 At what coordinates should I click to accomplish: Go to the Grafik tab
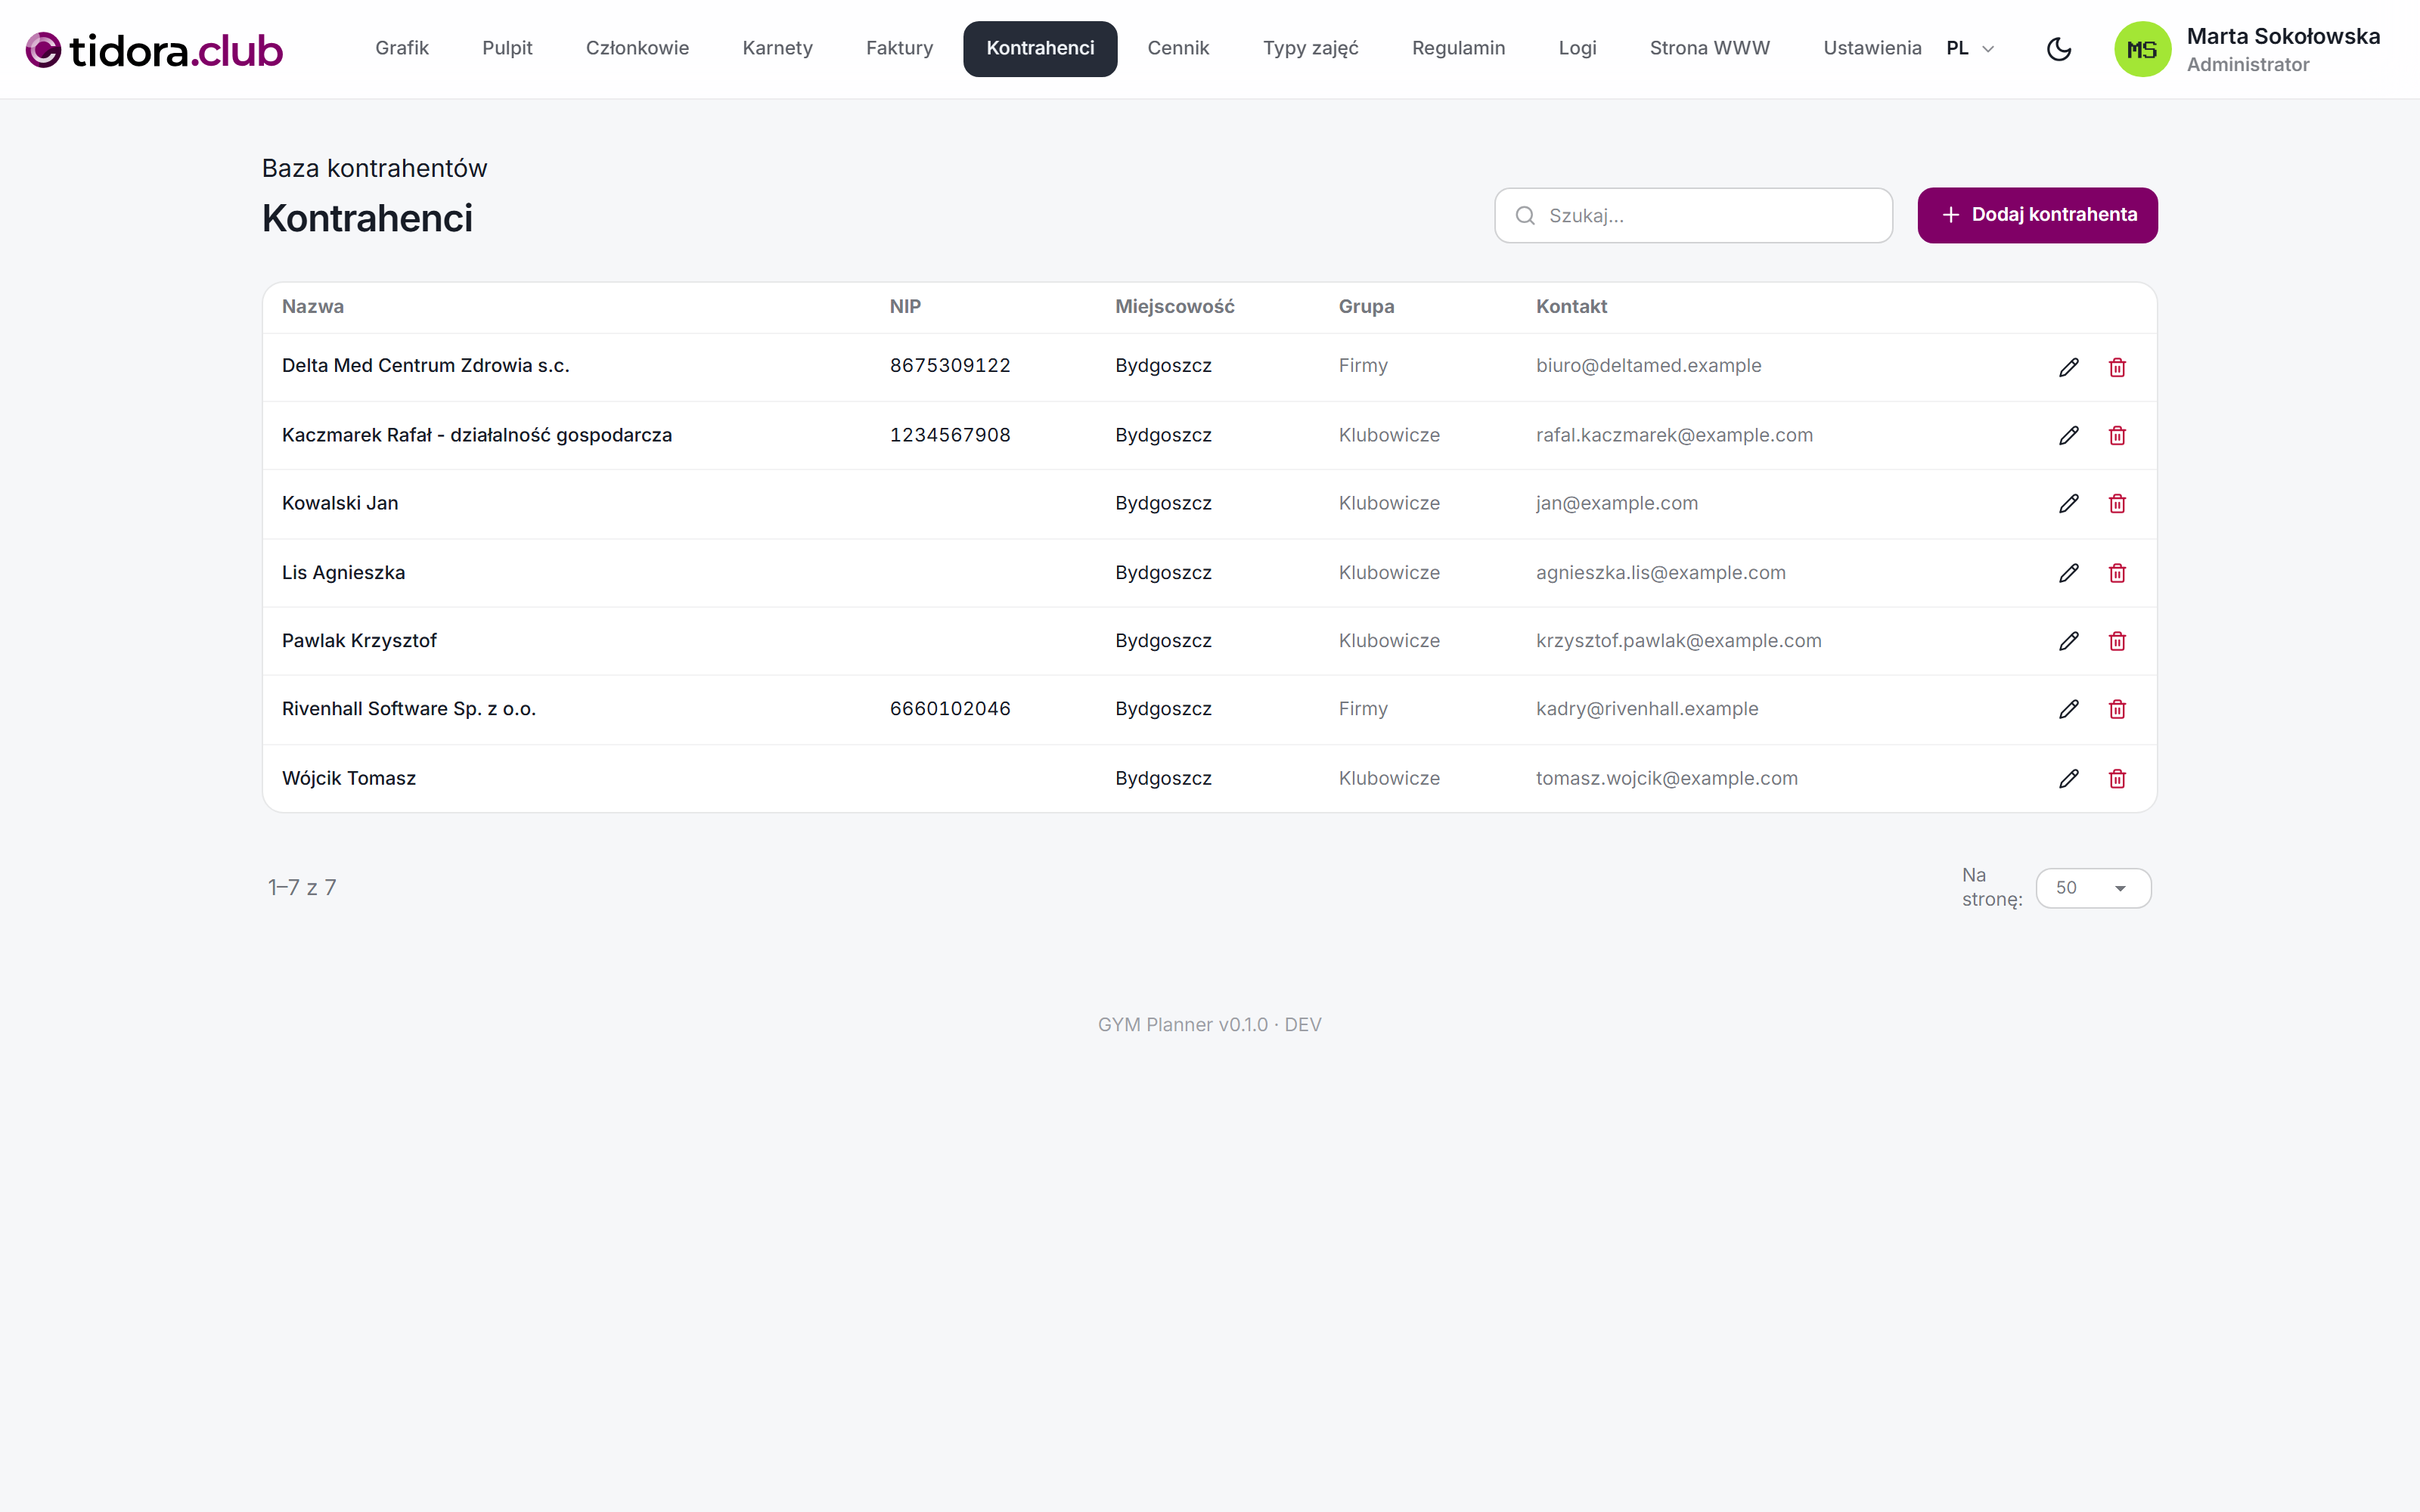click(x=402, y=48)
